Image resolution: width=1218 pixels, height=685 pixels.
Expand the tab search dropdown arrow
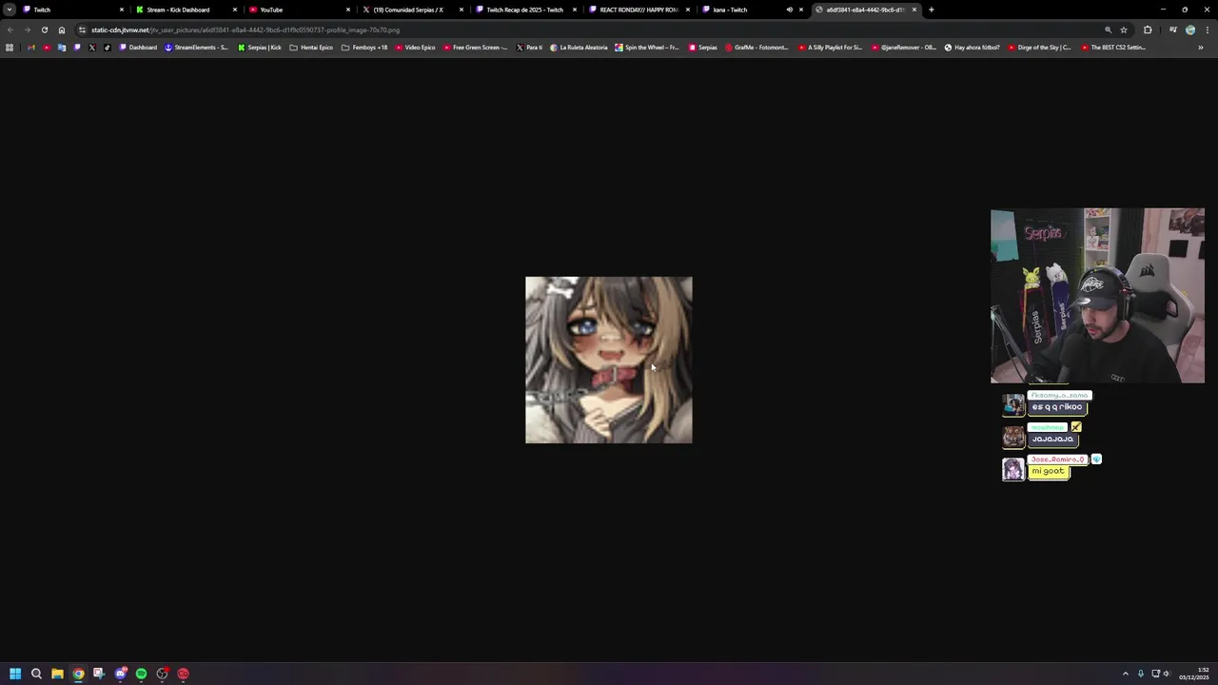9,10
